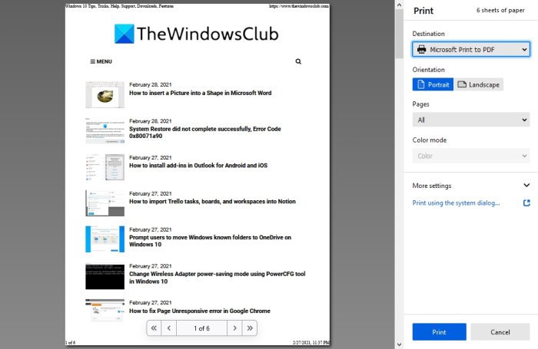This screenshot has height=349, width=538.
Task: Go to previous preview page
Action: (169, 328)
